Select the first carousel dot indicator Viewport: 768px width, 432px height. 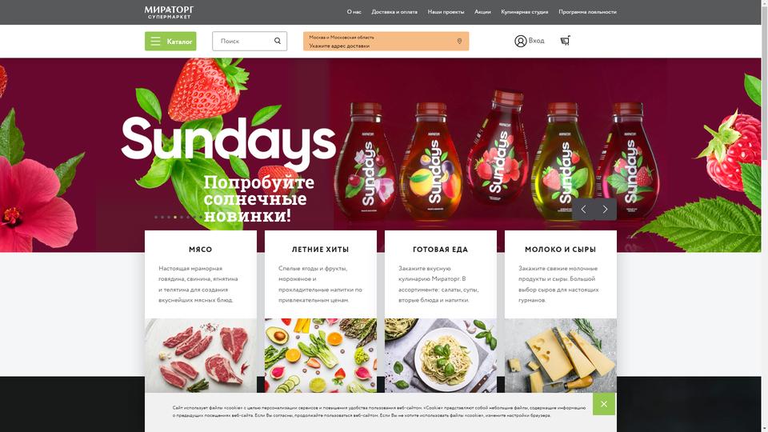[156, 217]
